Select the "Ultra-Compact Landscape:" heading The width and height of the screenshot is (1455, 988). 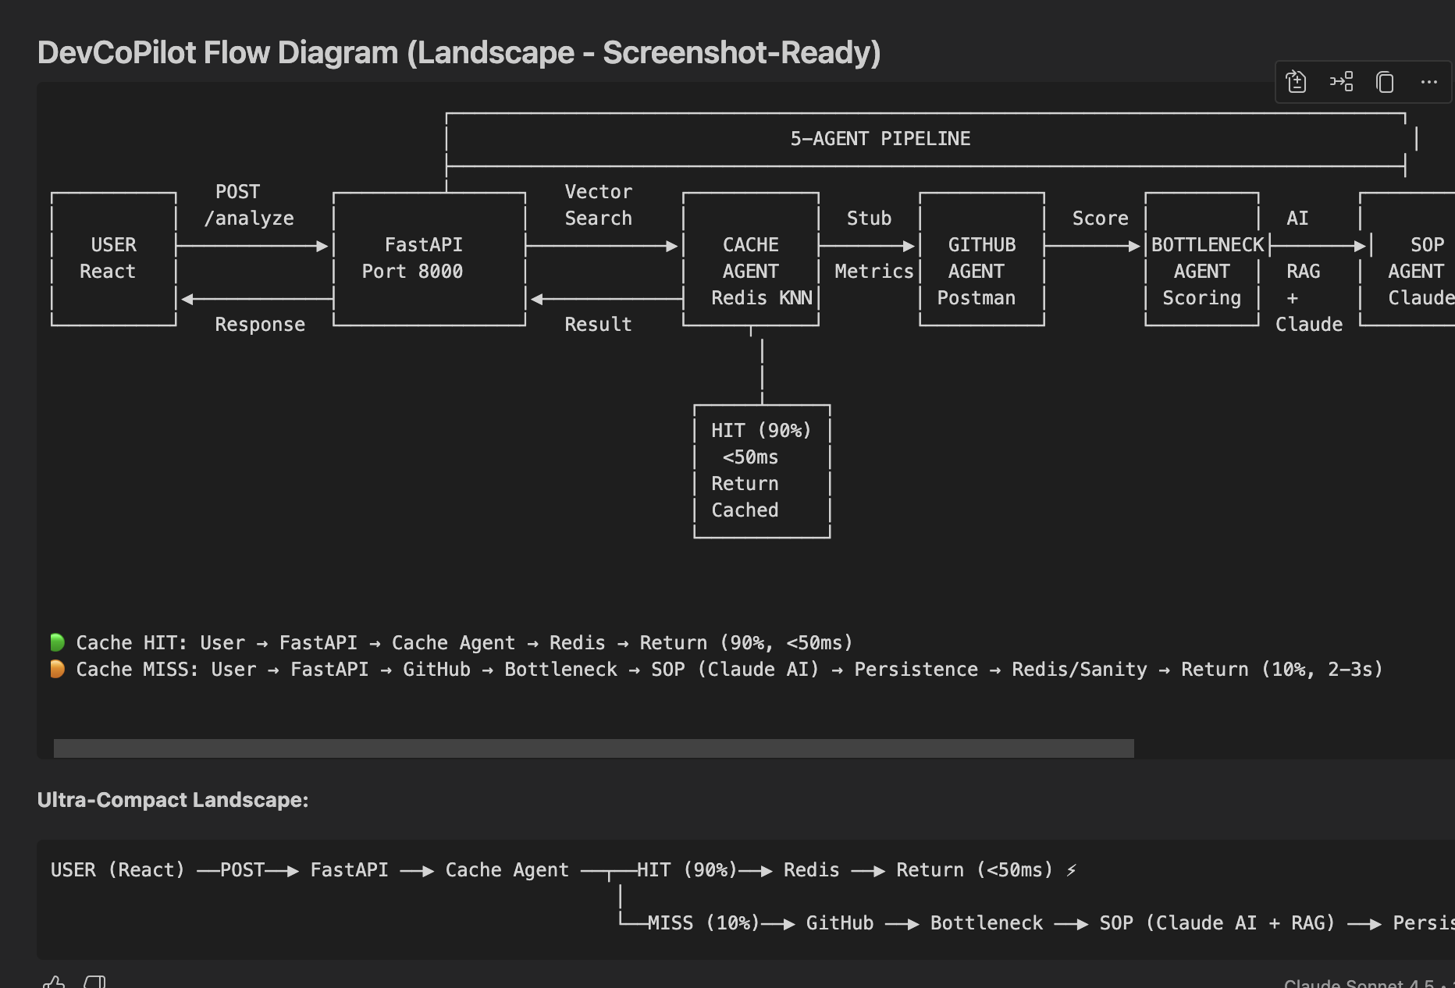pos(173,800)
